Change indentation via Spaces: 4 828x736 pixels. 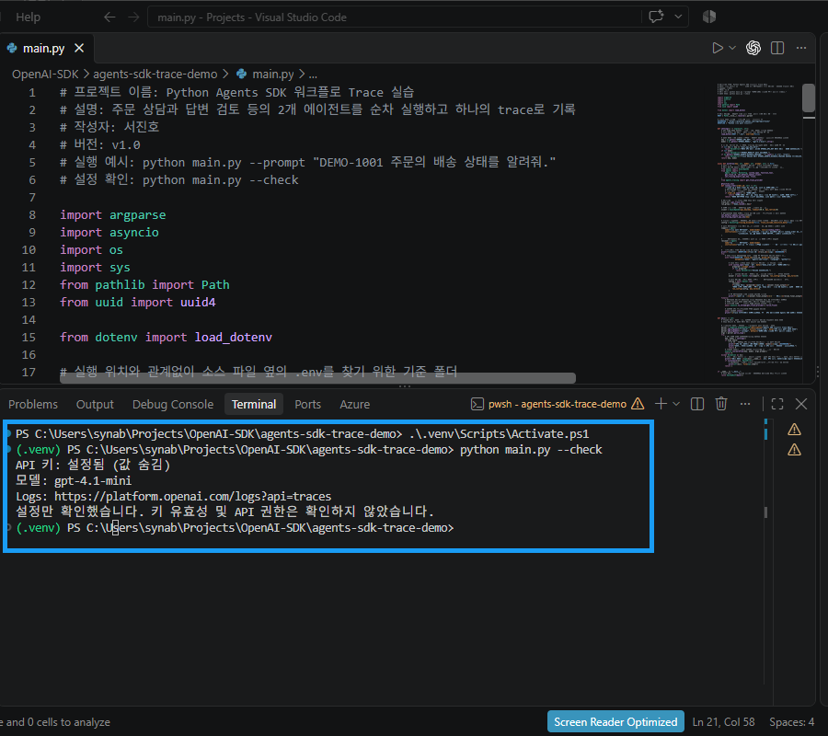[x=791, y=722]
